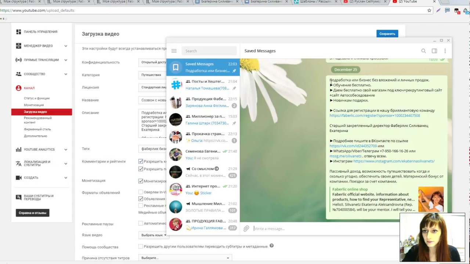The height and width of the screenshot is (264, 470).
Task: Click blue Сохранить button
Action: tap(387, 34)
